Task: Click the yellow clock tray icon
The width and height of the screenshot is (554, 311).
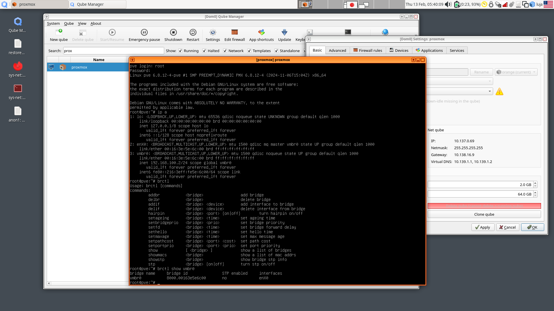Action: (484, 4)
